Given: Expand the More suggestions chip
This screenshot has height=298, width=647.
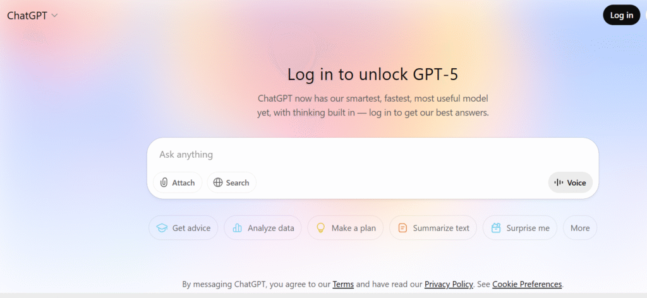Looking at the screenshot, I should pos(579,228).
